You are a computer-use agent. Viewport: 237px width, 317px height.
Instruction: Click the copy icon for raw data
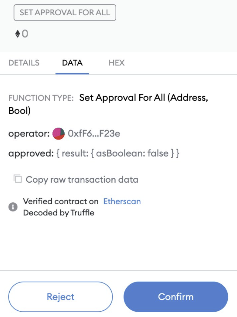17,179
